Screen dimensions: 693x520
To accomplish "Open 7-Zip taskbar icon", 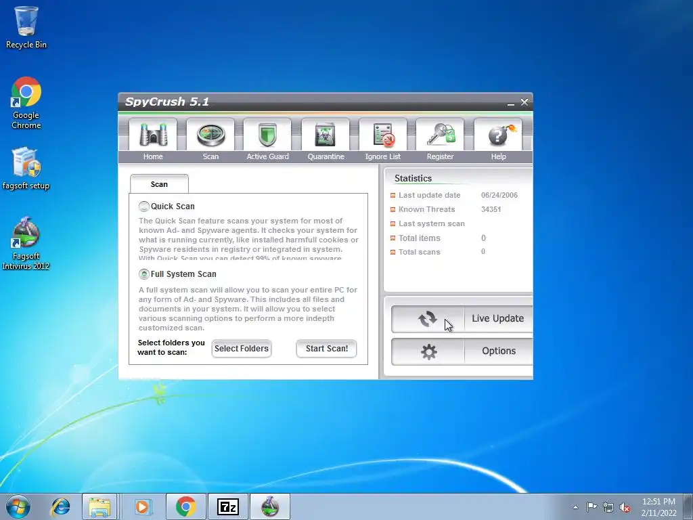I will tap(228, 506).
